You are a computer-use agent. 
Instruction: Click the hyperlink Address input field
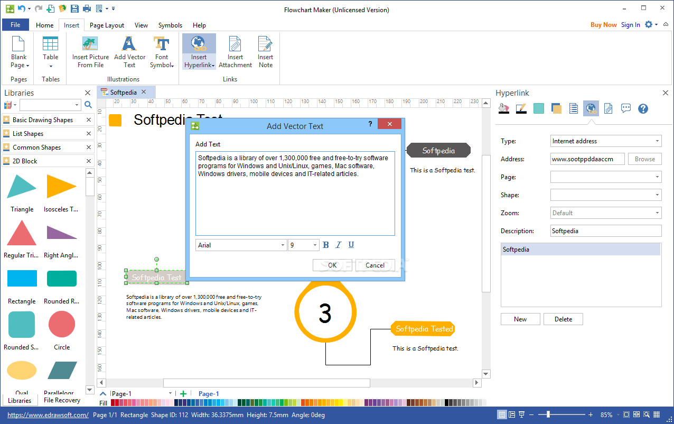(588, 159)
